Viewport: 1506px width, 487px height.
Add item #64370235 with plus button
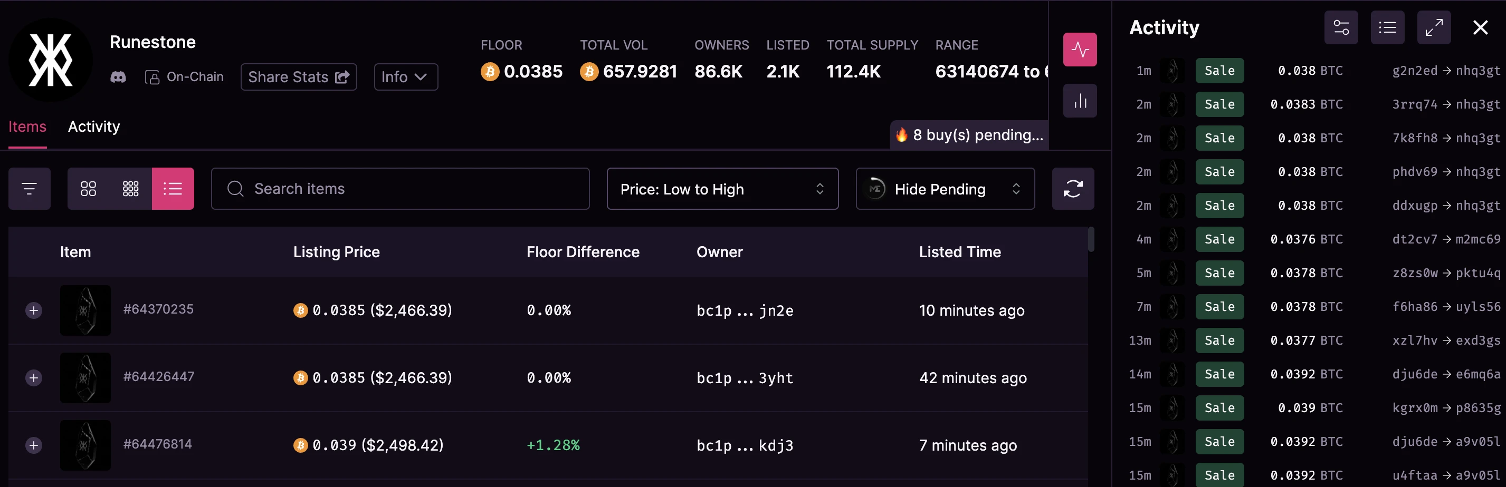34,310
